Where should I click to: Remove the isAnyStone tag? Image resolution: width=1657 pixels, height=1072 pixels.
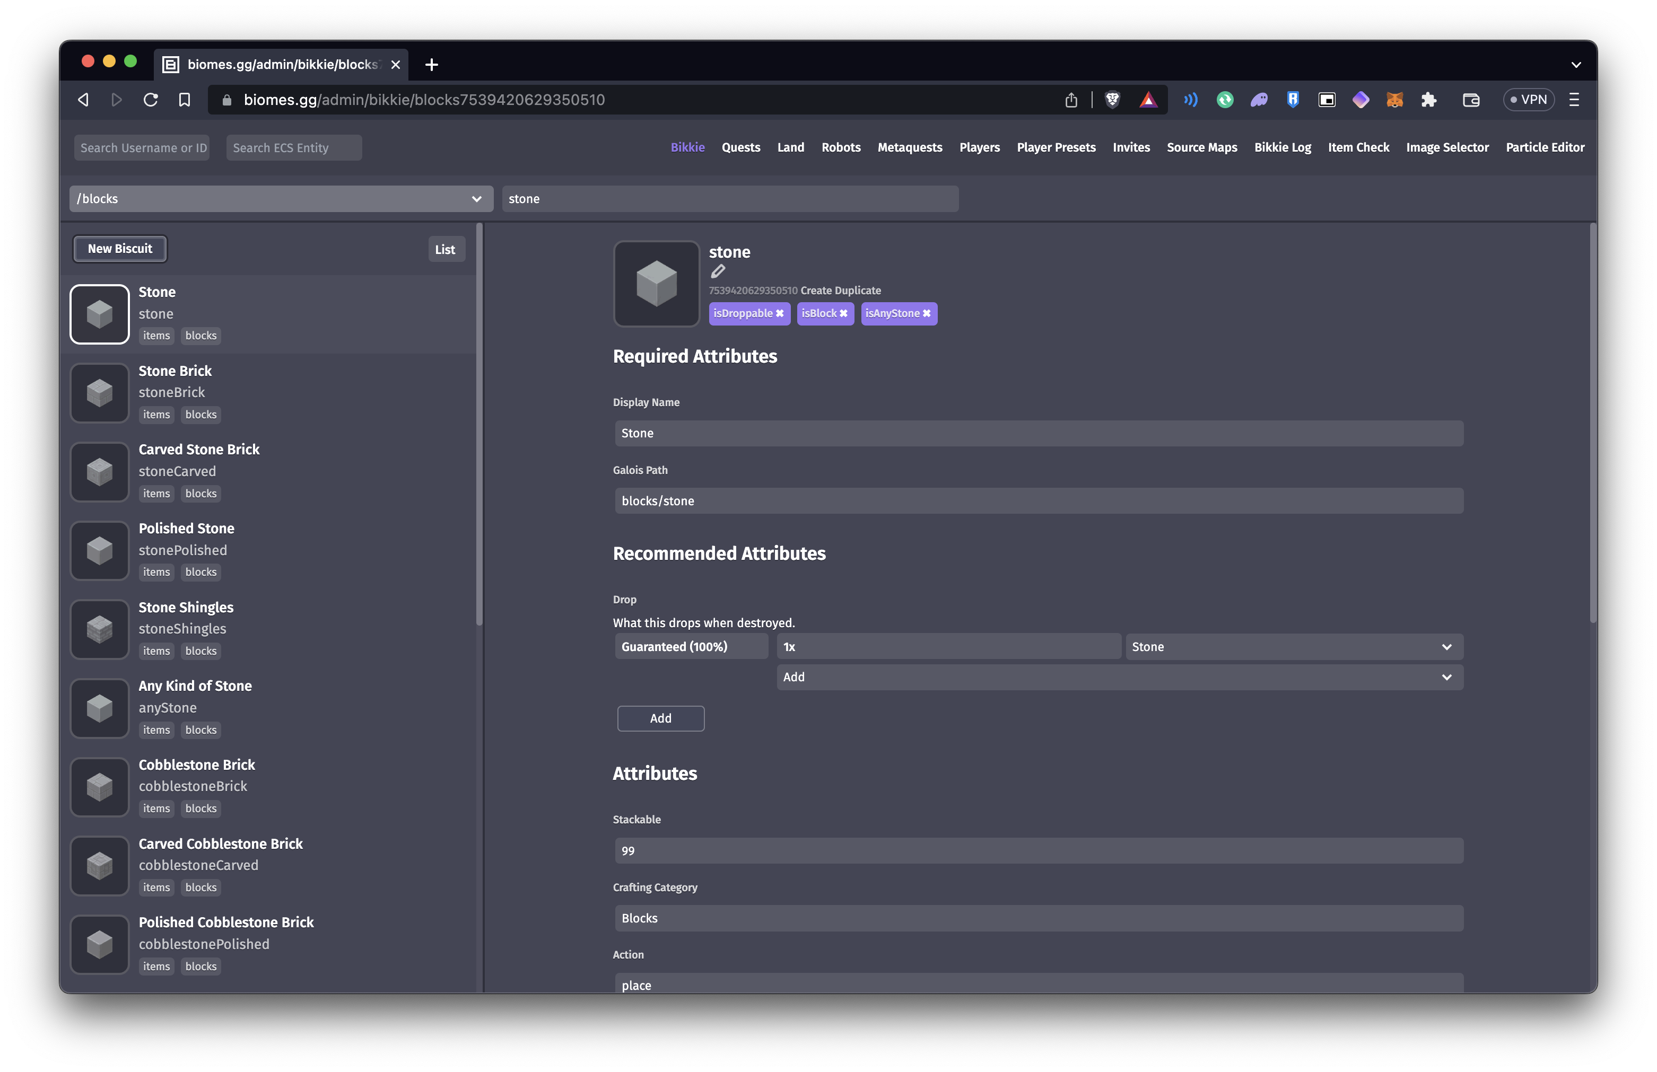click(927, 314)
